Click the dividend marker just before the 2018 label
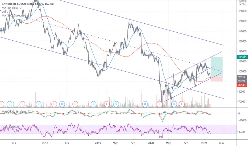Screen dimensions: 248x146 pyautogui.click(x=38, y=104)
